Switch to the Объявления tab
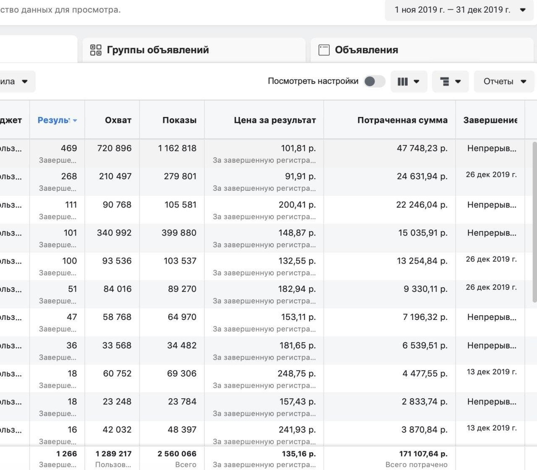This screenshot has height=470, width=537. 422,50
